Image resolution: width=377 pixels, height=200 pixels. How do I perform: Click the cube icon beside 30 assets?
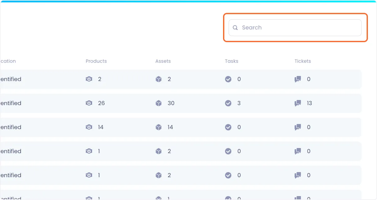point(159,103)
